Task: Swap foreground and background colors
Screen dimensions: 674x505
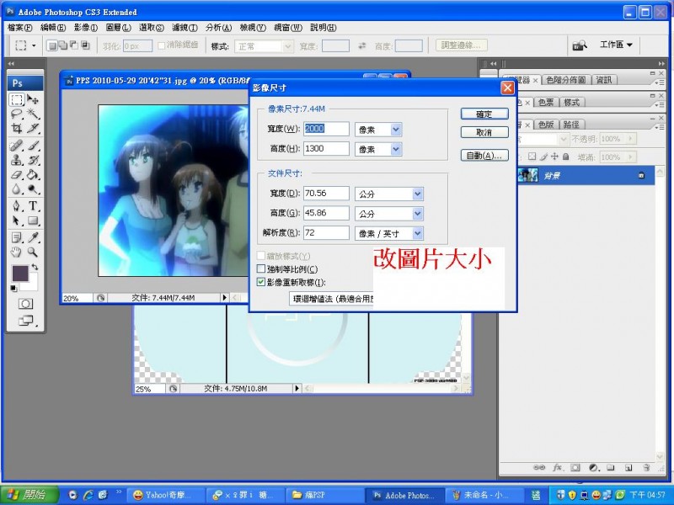Action: tap(35, 267)
